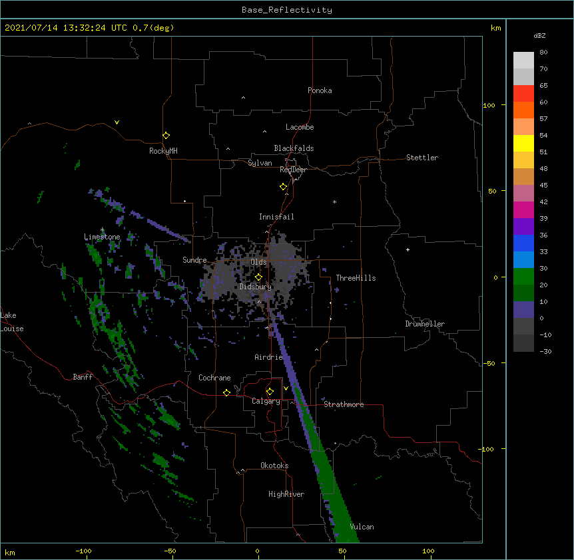
Task: Click the magenta 42 dBZ legend swatch
Action: (x=523, y=210)
